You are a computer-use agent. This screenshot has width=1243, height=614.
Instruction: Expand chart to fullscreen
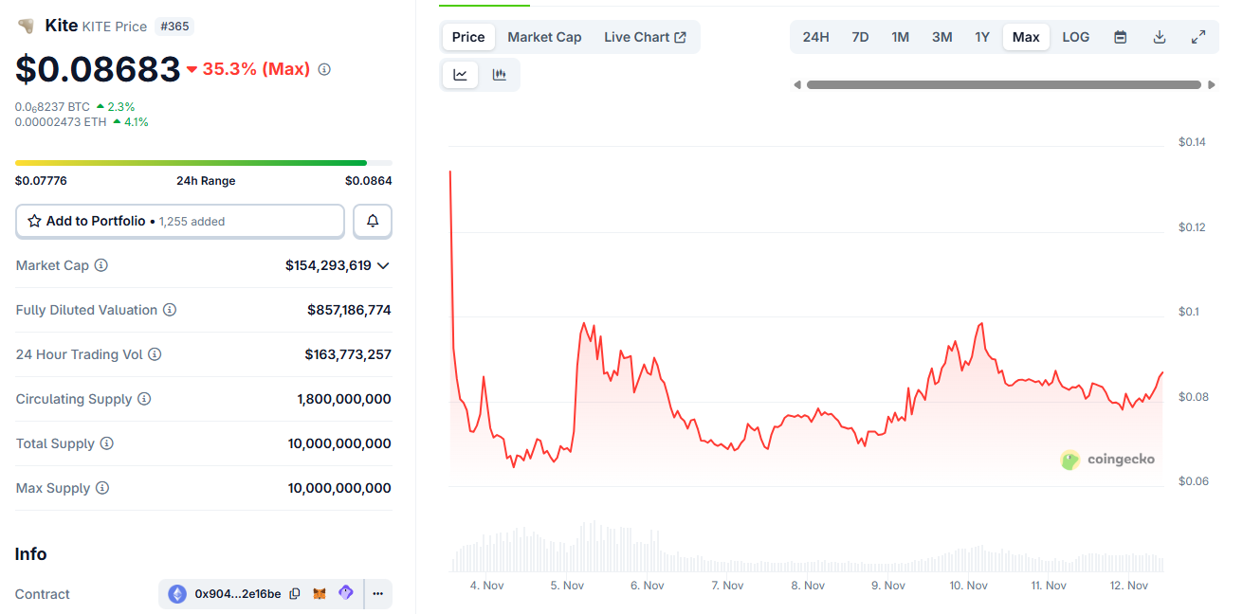(x=1197, y=36)
